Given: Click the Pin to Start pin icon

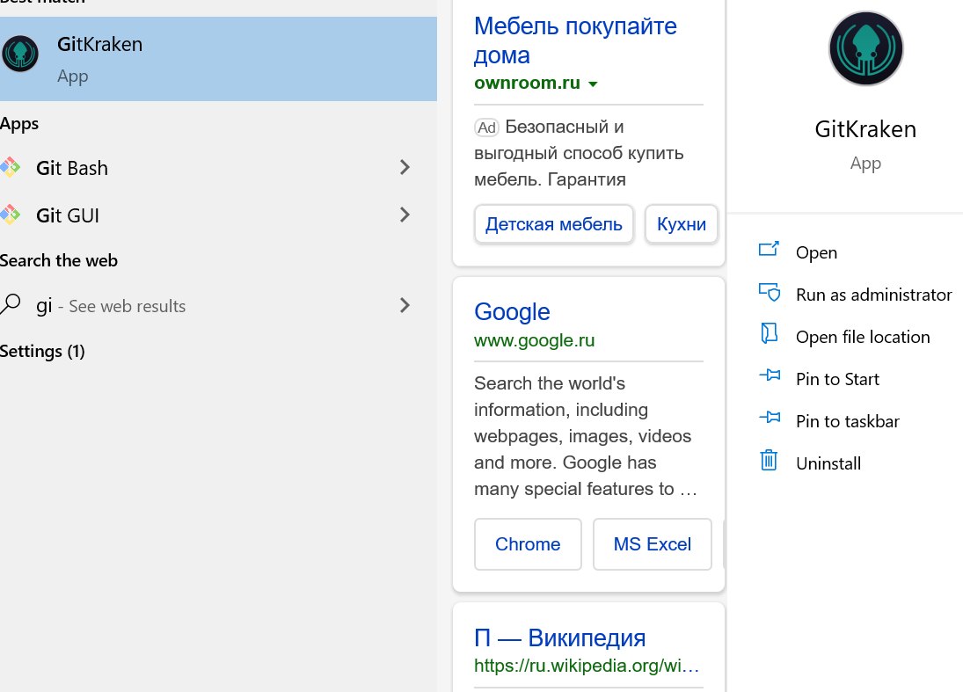Looking at the screenshot, I should tap(770, 375).
